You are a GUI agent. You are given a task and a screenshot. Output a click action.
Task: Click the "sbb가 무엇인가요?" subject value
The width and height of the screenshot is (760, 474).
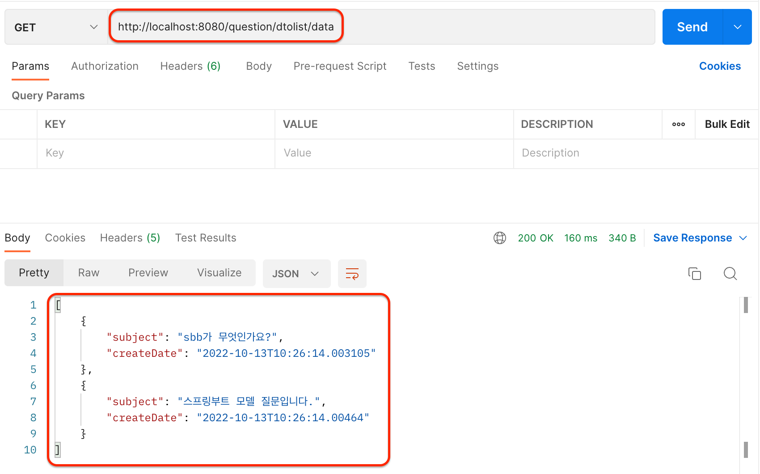[227, 337]
